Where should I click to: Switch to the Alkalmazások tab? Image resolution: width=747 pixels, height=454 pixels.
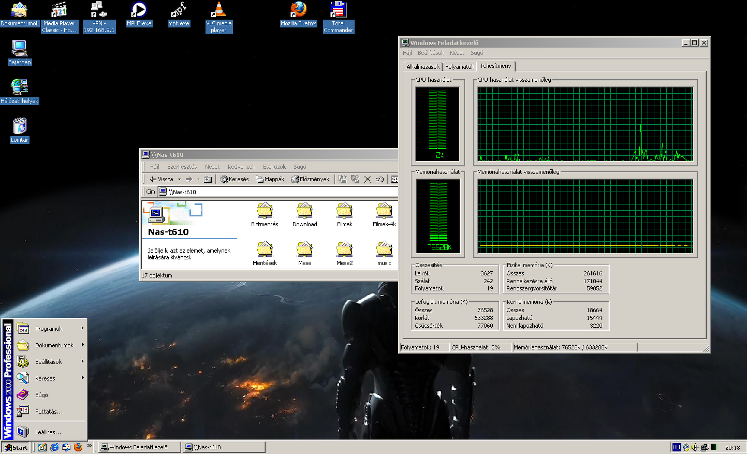point(422,67)
